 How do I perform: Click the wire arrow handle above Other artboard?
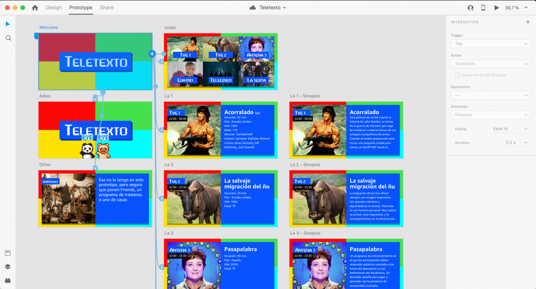tap(95, 168)
